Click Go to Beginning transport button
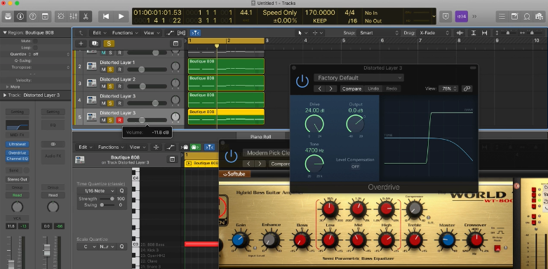The image size is (548, 269). 105,16
